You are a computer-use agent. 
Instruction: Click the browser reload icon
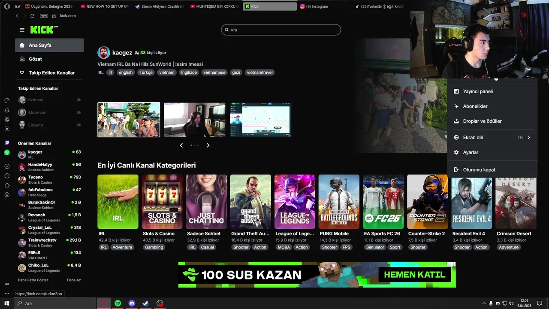(32, 16)
